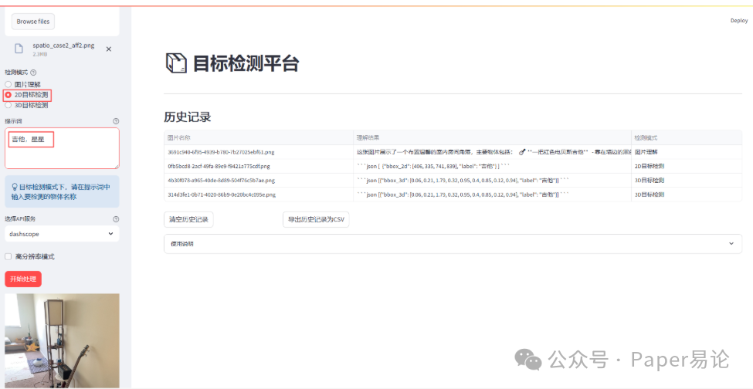753x389 pixels.
Task: Enable the 高分辨率模式 checkbox
Action: (8, 256)
